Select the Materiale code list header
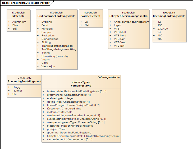The image size is (193, 149). 19,16
